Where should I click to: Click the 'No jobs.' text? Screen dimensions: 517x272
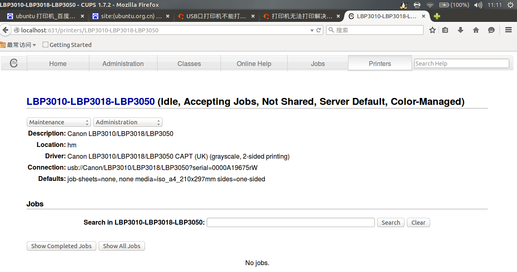tap(257, 263)
